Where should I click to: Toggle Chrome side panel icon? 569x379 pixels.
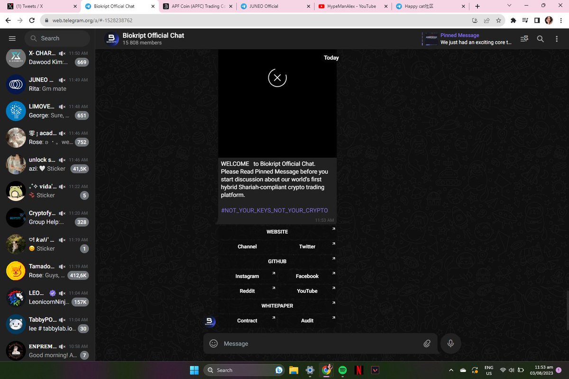point(537,20)
